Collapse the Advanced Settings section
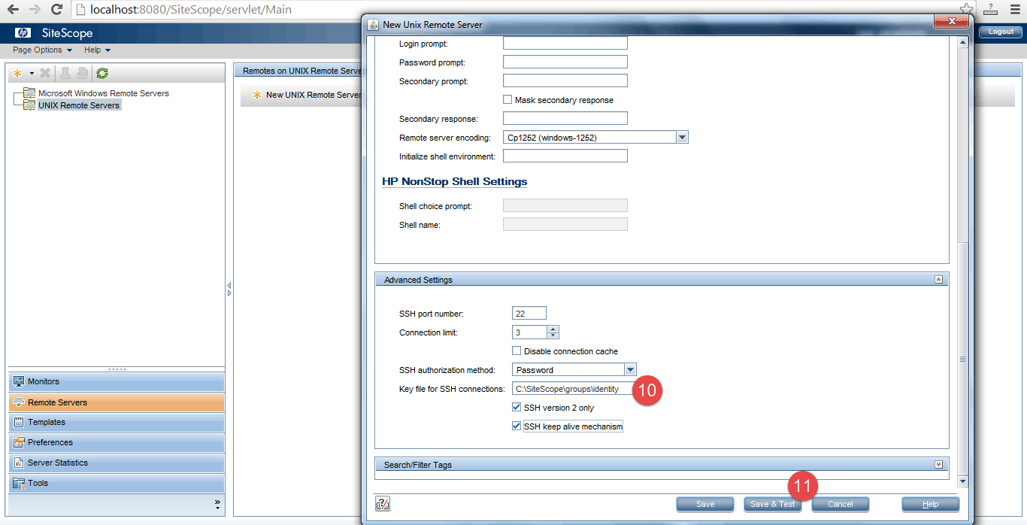This screenshot has height=525, width=1027. [938, 279]
